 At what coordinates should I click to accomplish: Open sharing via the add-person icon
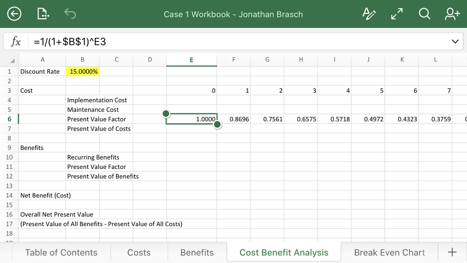451,14
